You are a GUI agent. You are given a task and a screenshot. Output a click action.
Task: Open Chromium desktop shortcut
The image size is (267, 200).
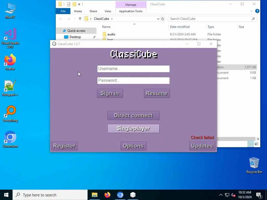point(10,140)
